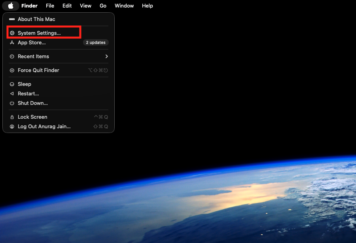
Task: Open the Finder menu in menu bar
Action: pyautogui.click(x=29, y=6)
